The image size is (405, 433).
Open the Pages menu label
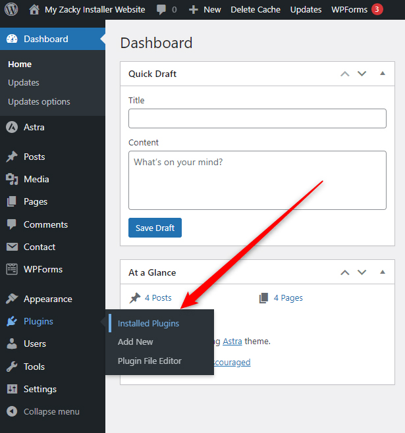point(36,202)
